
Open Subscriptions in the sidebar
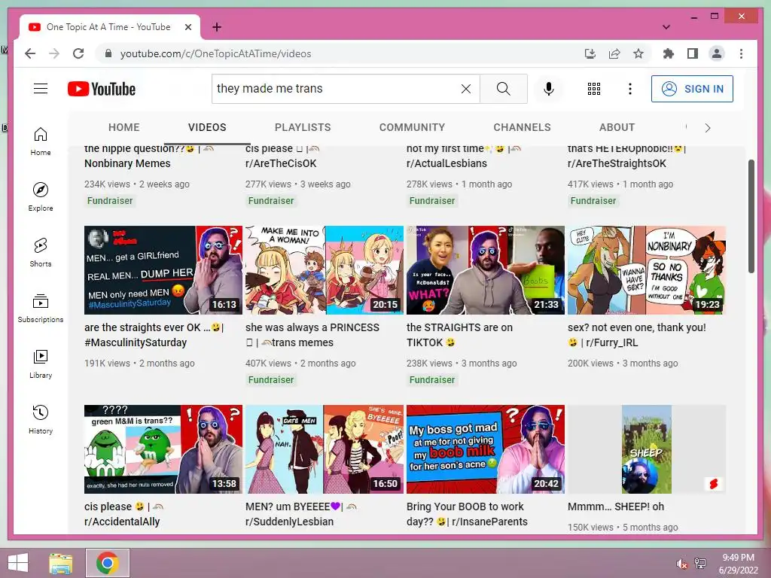(x=41, y=308)
